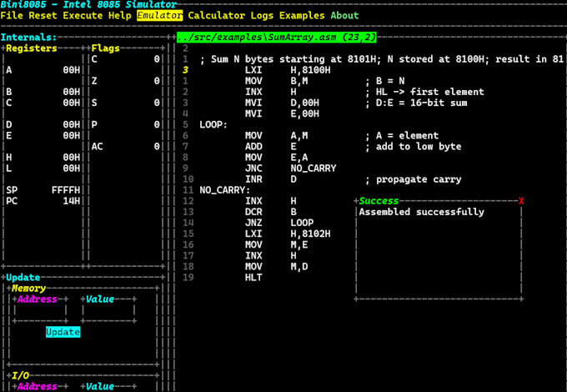Open the Calculator menu
Image resolution: width=567 pixels, height=392 pixels.
[216, 16]
